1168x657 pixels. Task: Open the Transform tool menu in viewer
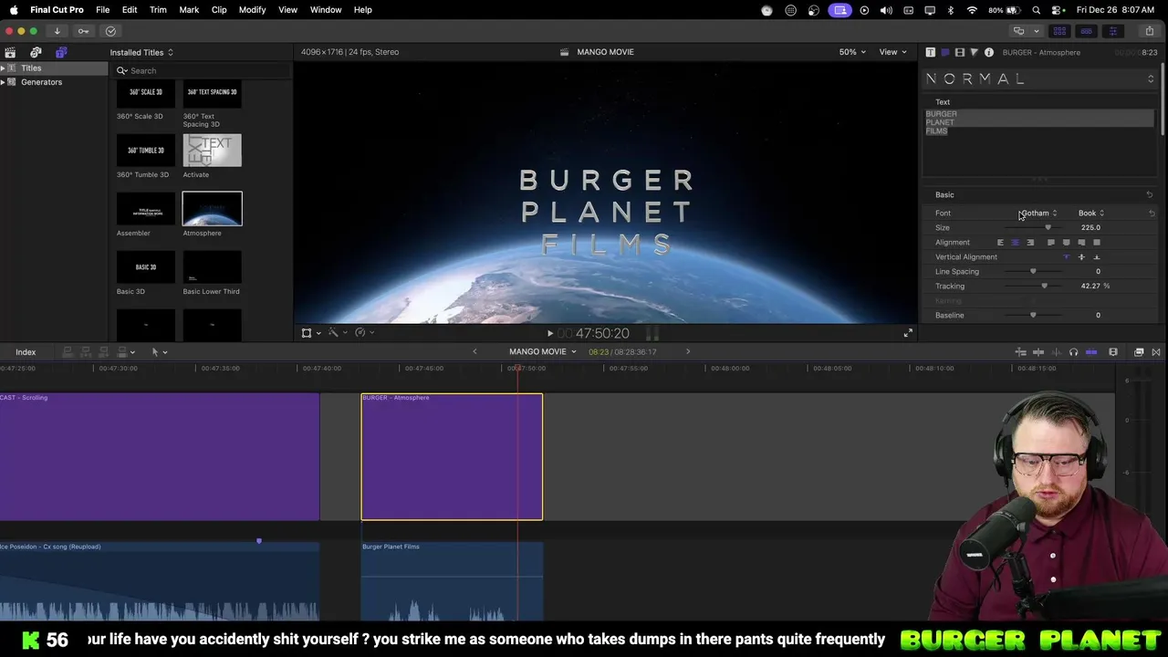click(x=310, y=333)
